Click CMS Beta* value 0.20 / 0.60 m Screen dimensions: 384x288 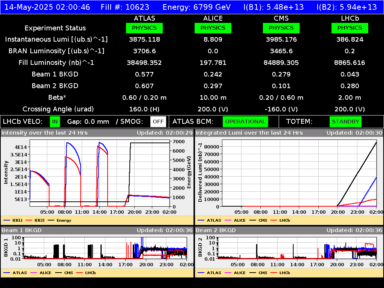pyautogui.click(x=281, y=98)
